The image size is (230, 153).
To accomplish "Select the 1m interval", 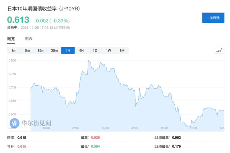I will pyautogui.click(x=14, y=50).
